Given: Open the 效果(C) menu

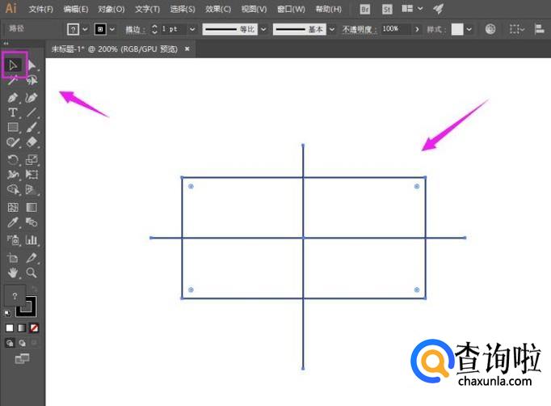Looking at the screenshot, I should 218,9.
